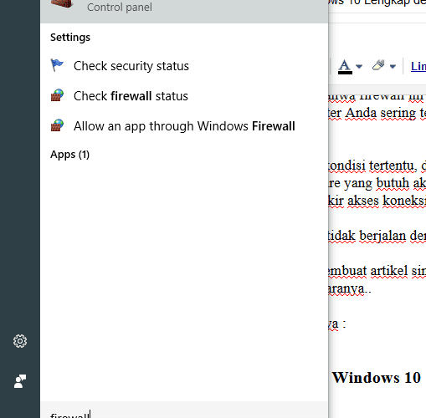426x418 pixels.
Task: Open the Feedback person icon in sidebar
Action: click(20, 381)
